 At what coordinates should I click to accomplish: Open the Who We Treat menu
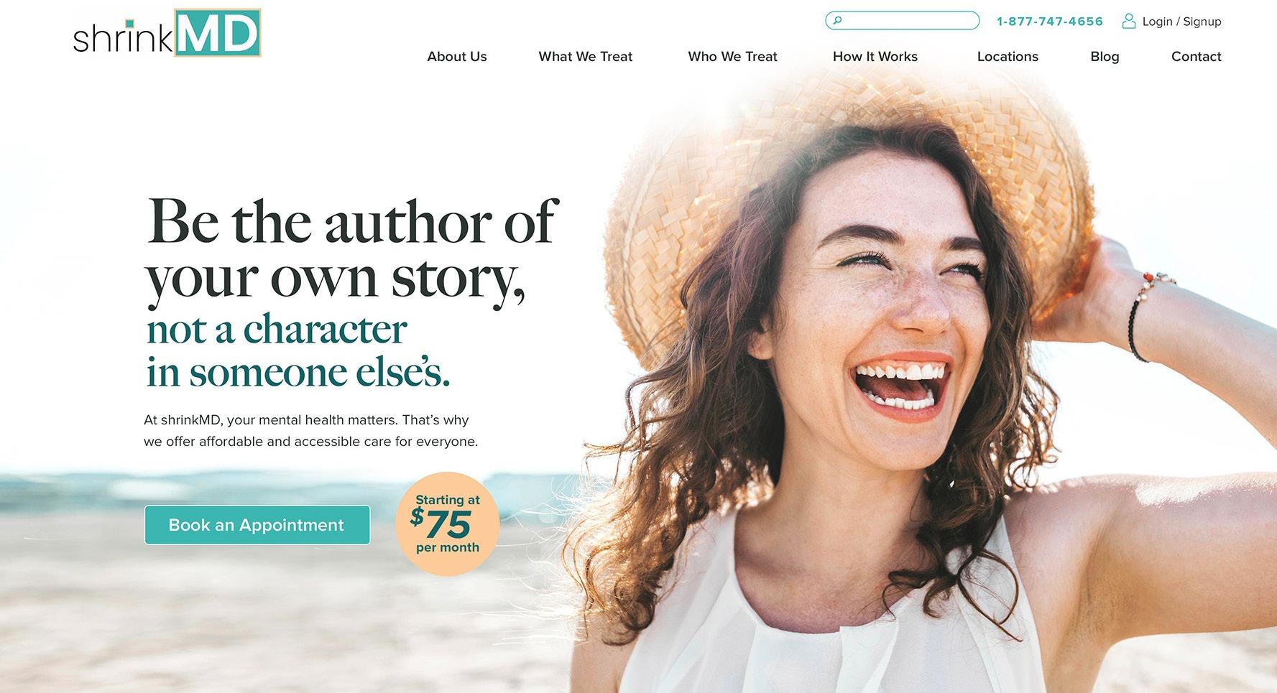(732, 57)
